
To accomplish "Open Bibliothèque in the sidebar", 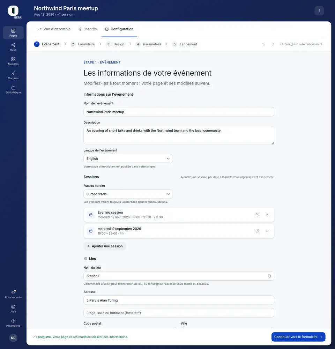I will pos(13,89).
